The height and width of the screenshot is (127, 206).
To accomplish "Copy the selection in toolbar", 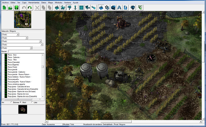I will [x=43, y=8].
